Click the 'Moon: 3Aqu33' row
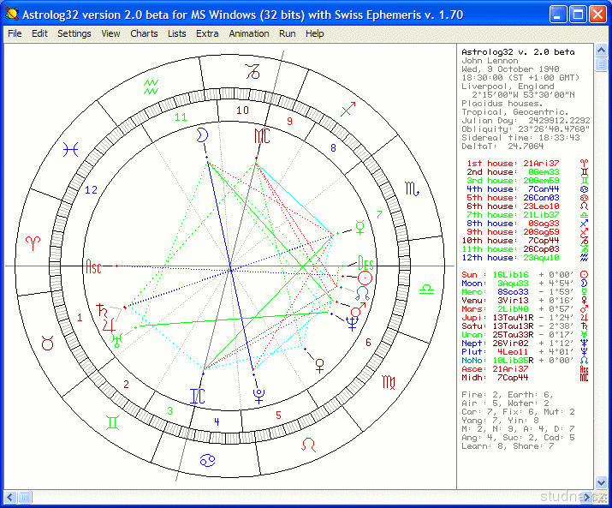Screen dimensions: 612x508 point(526,284)
